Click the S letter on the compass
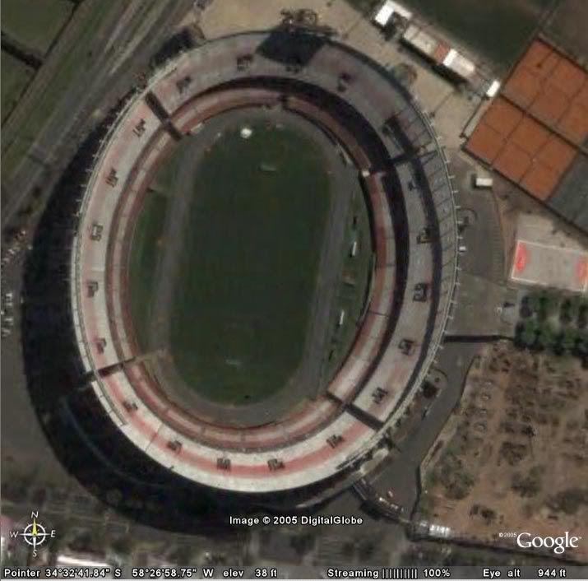The width and height of the screenshot is (588, 581). click(x=34, y=554)
